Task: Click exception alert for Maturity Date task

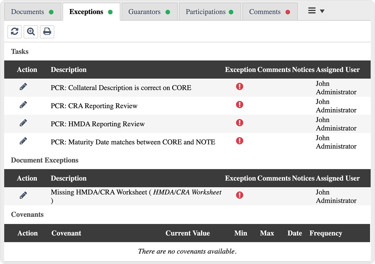Action: [x=240, y=141]
